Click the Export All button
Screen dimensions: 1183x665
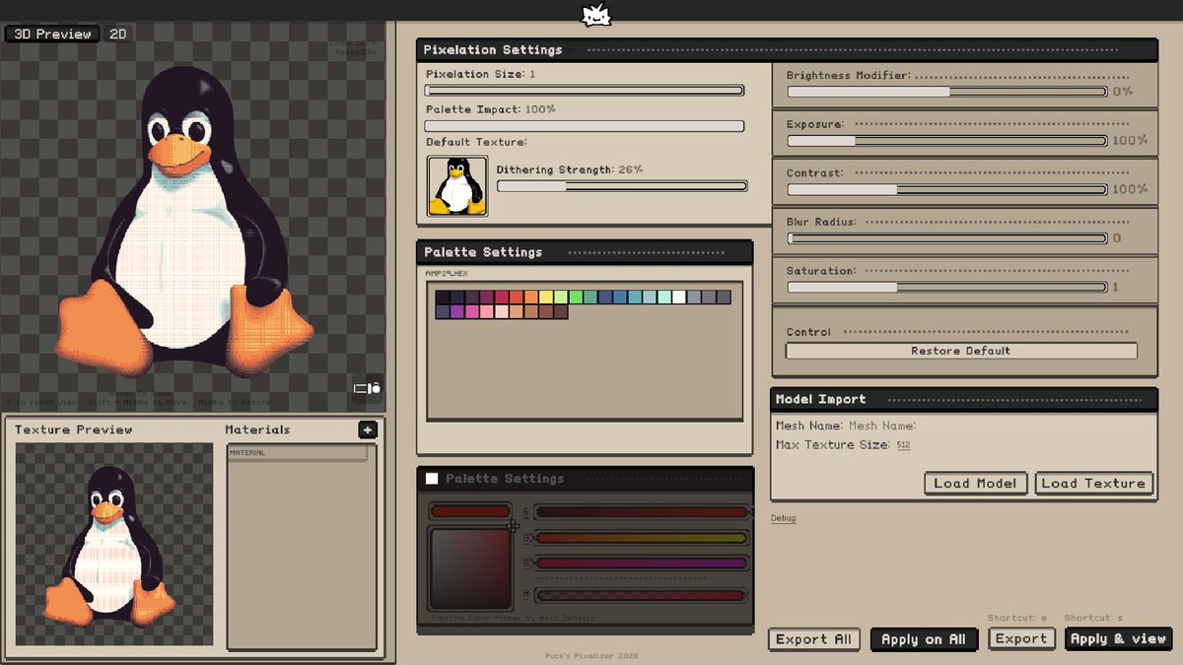[x=813, y=639]
